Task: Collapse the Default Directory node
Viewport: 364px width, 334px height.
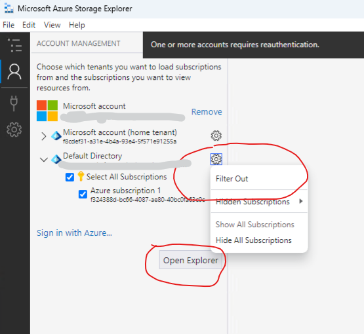Action: [44, 159]
